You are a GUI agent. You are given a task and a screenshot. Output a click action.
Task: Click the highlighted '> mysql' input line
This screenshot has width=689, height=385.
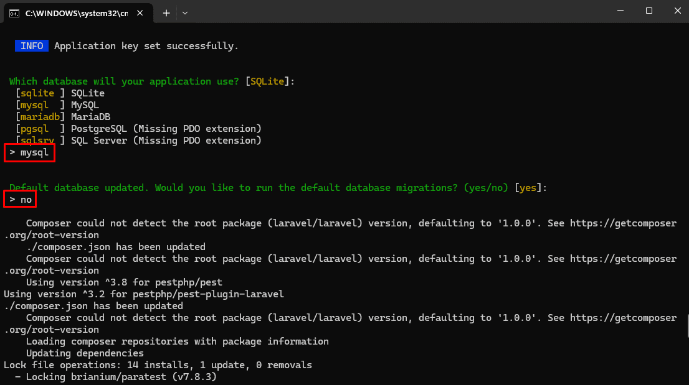click(29, 152)
